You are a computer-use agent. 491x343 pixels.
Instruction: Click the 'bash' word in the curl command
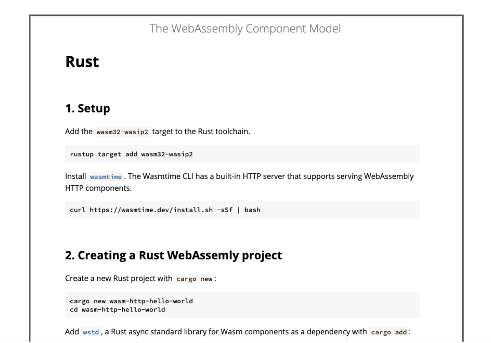(x=252, y=210)
